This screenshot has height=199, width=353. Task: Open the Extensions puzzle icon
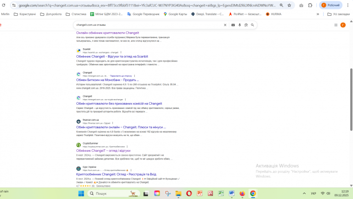pos(310,5)
